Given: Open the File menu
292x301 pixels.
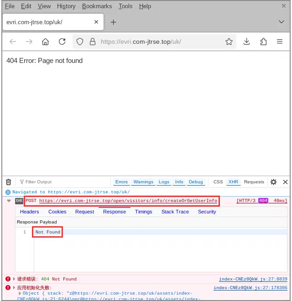Looking at the screenshot, I should pyautogui.click(x=10, y=6).
